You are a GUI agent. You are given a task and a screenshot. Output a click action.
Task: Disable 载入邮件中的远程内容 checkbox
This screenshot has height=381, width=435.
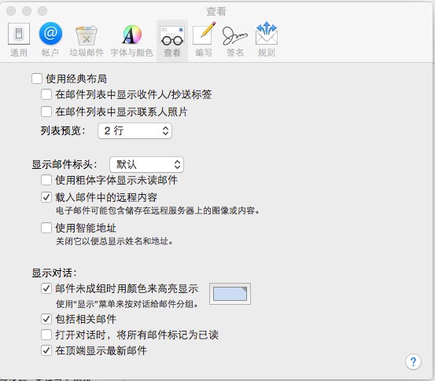46,197
